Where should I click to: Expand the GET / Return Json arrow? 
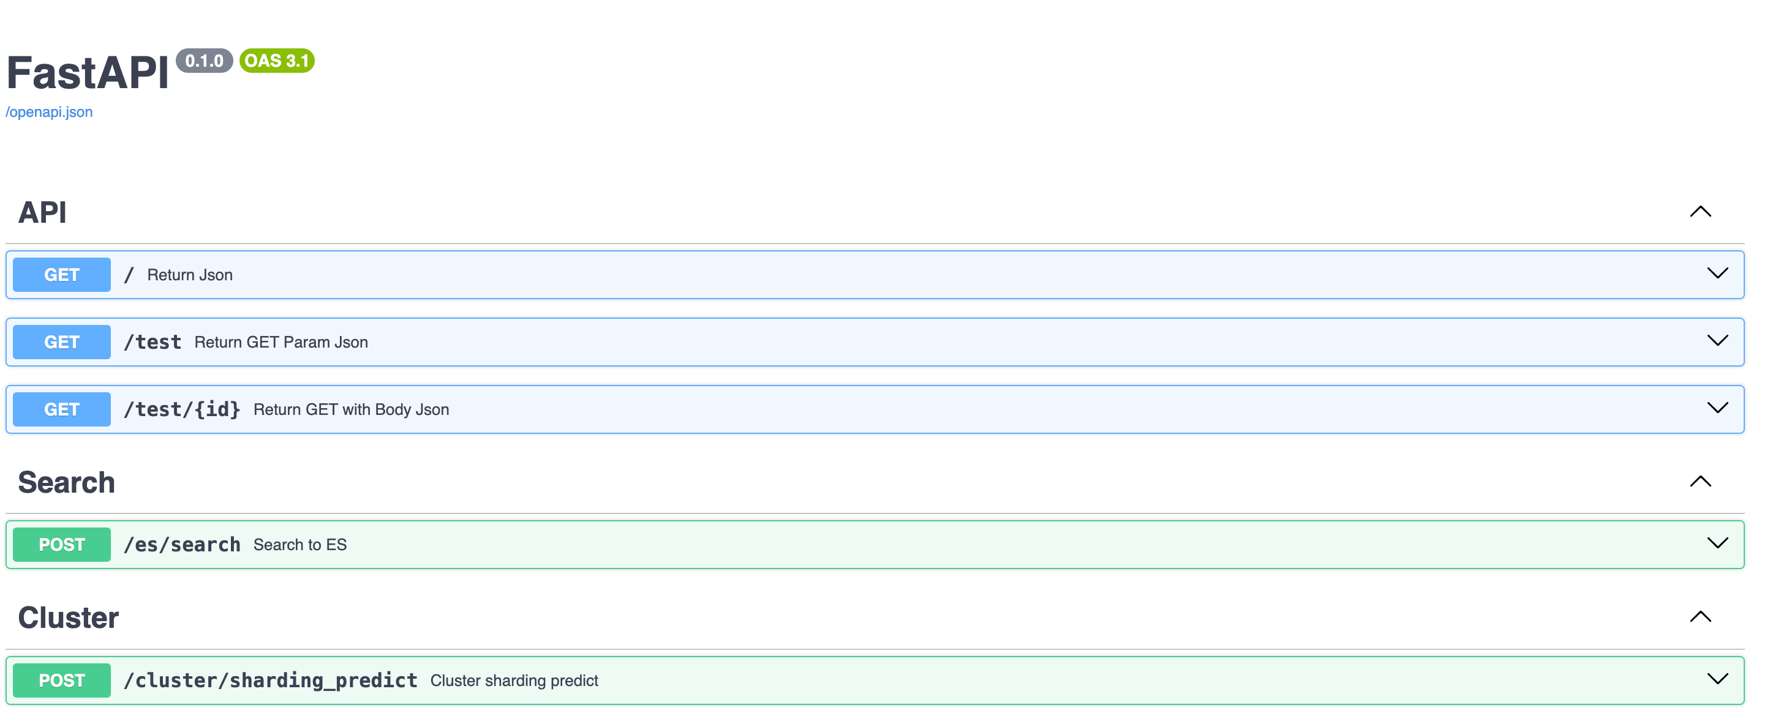point(1717,273)
